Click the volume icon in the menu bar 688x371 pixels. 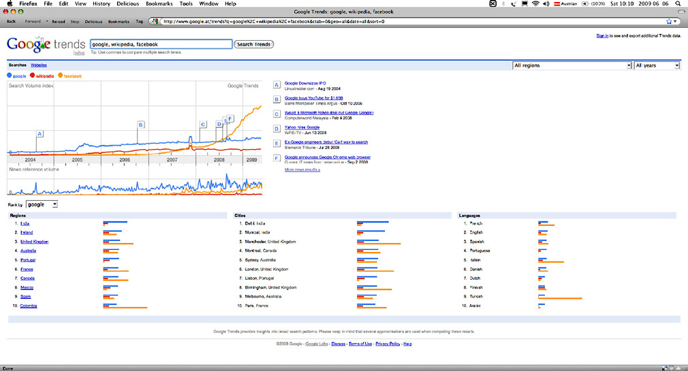coord(546,4)
